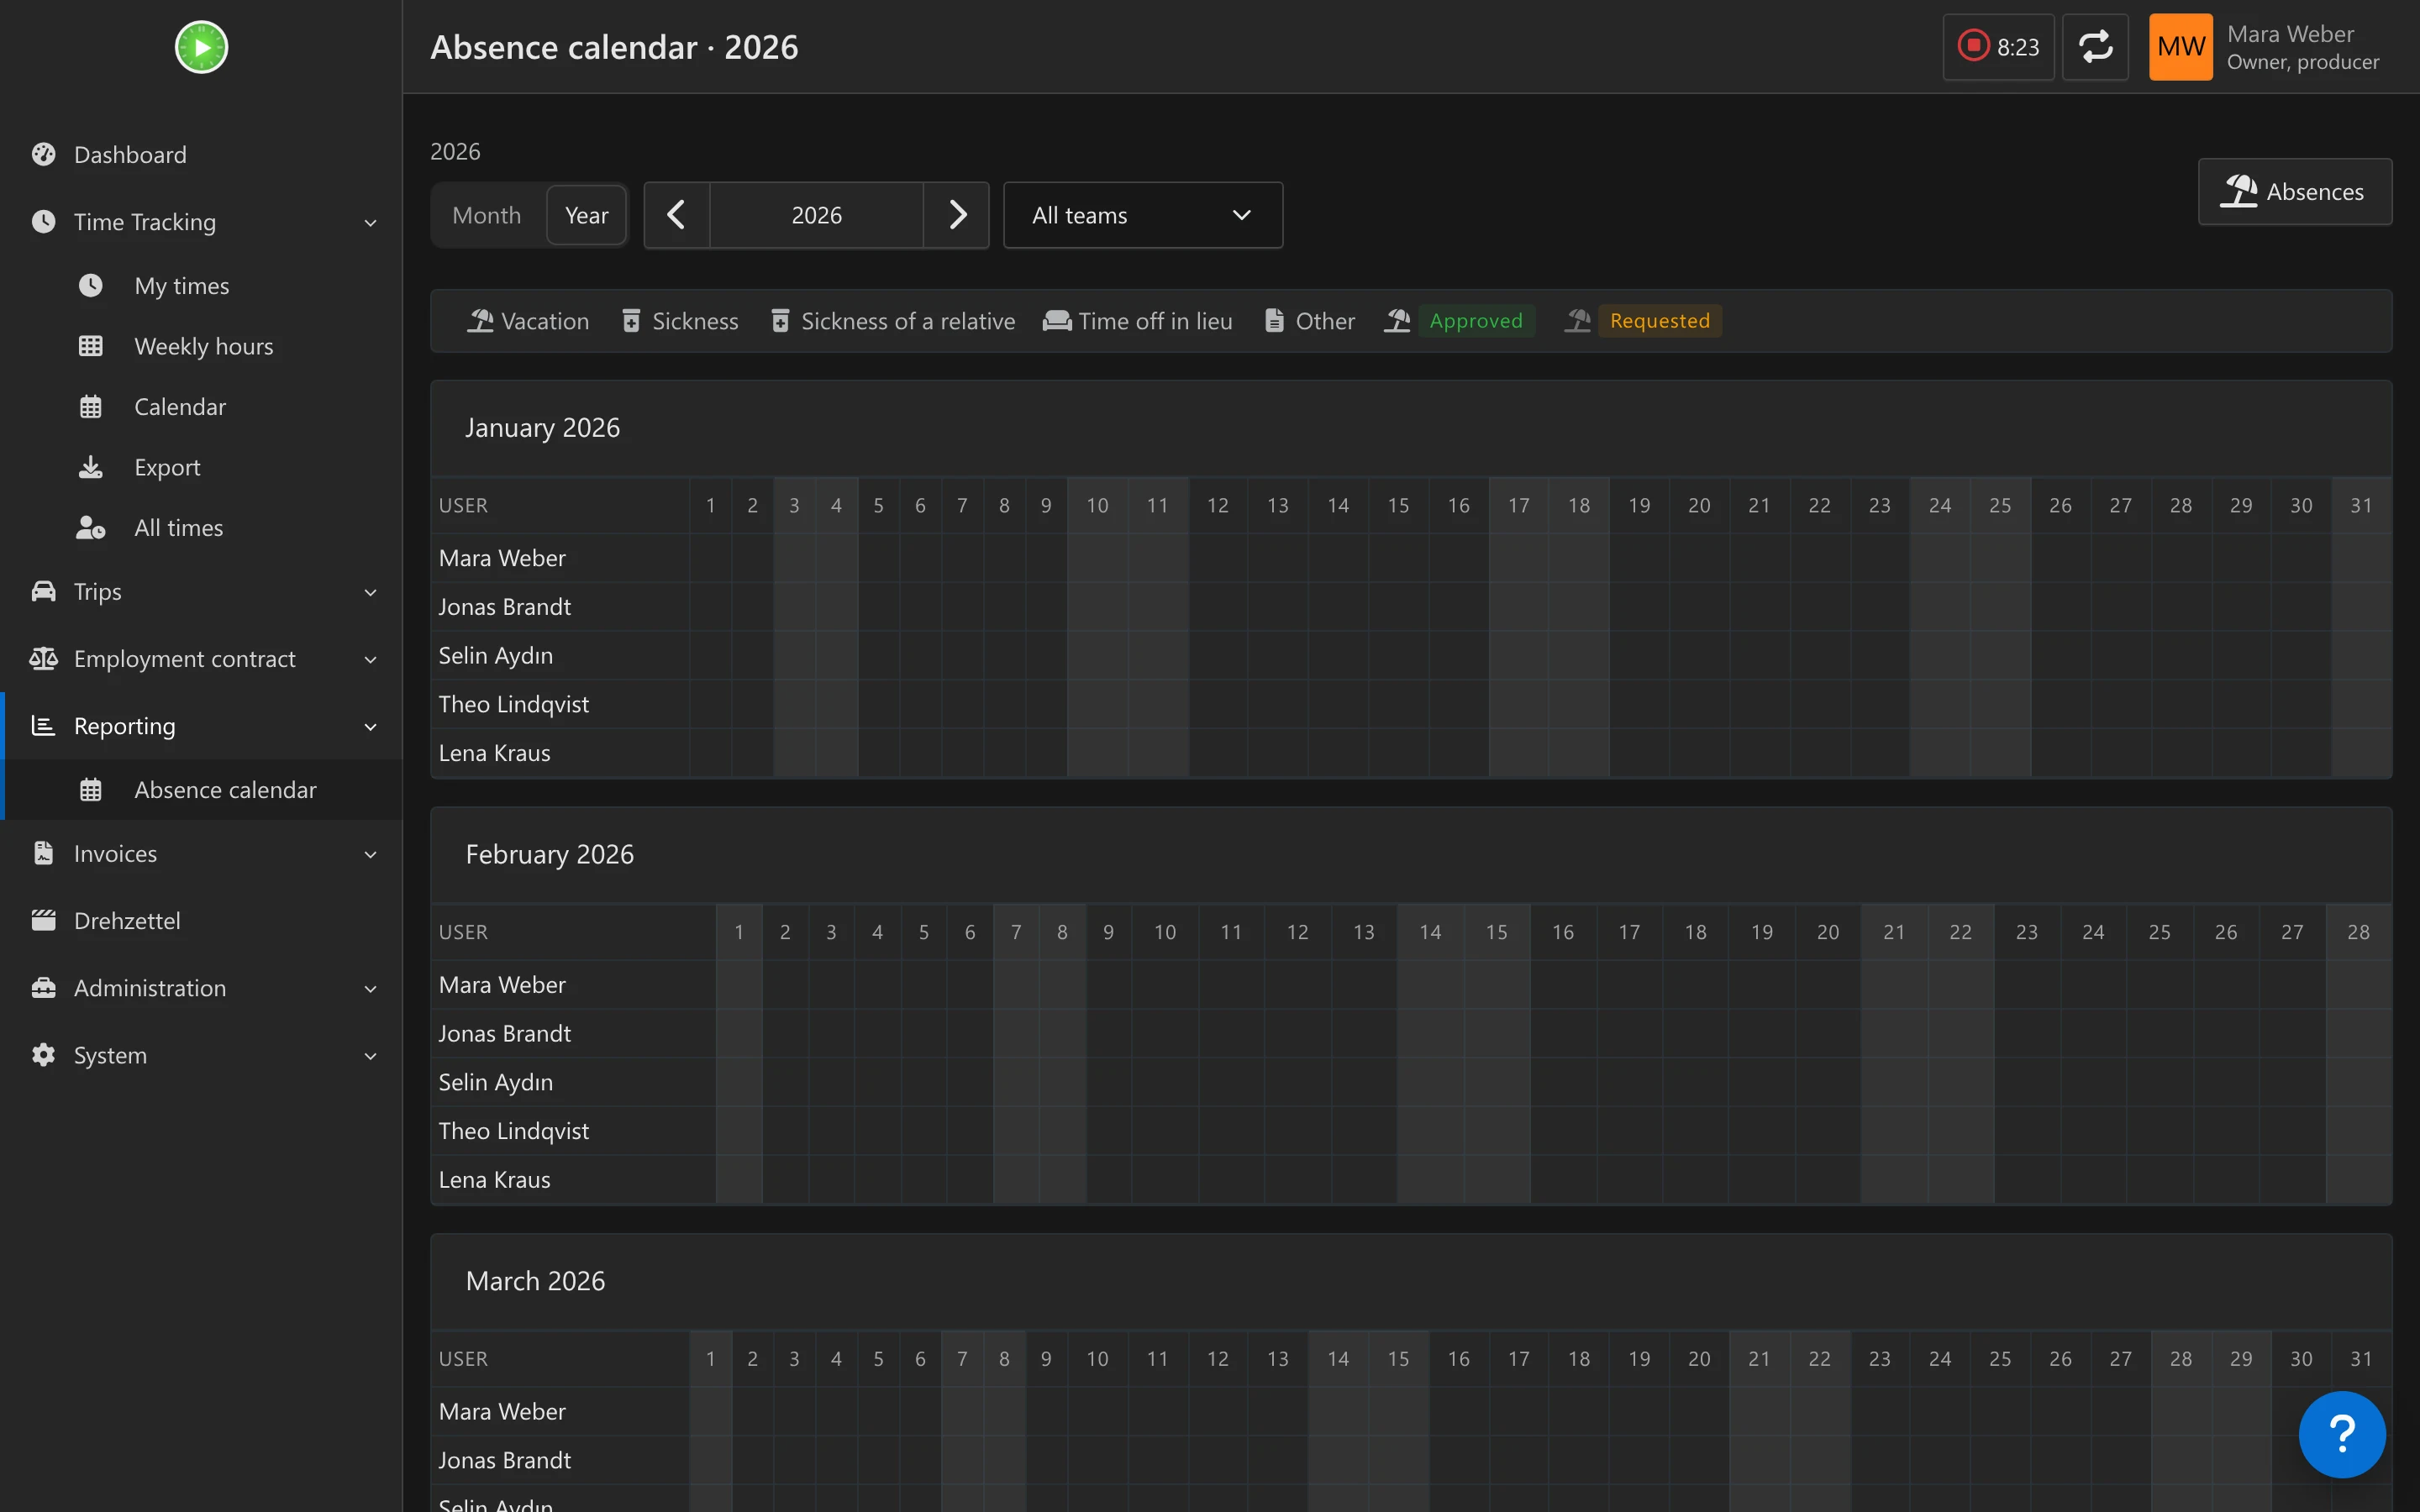Viewport: 2420px width, 1512px height.
Task: Click the Invoices document icon
Action: pos(43,853)
